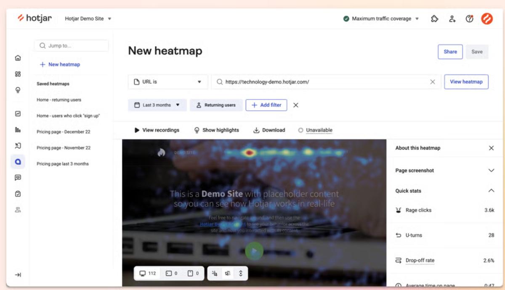
Task: Remove all filters with the X icon
Action: tap(296, 105)
